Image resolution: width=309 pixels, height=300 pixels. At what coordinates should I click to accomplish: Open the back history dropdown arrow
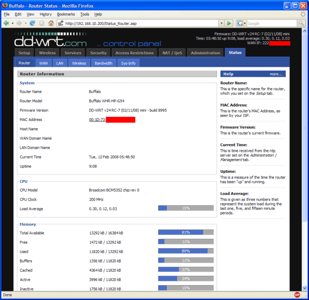[12, 23]
